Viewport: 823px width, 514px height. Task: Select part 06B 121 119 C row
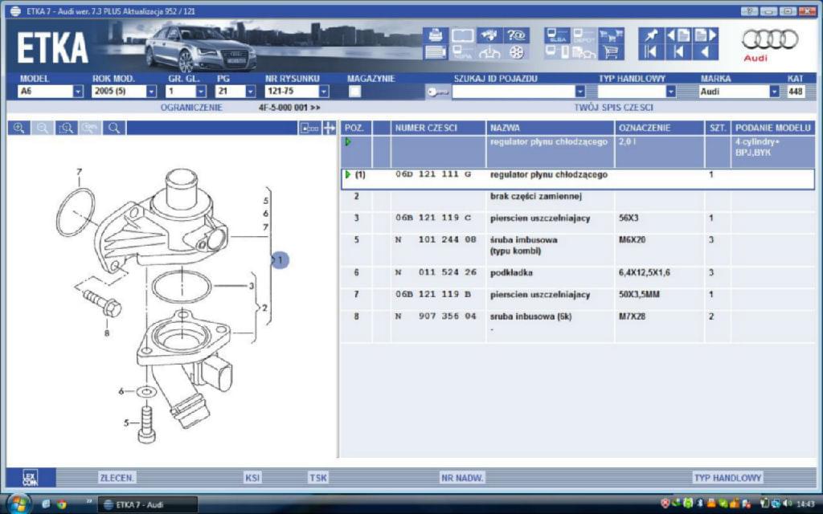pyautogui.click(x=578, y=222)
